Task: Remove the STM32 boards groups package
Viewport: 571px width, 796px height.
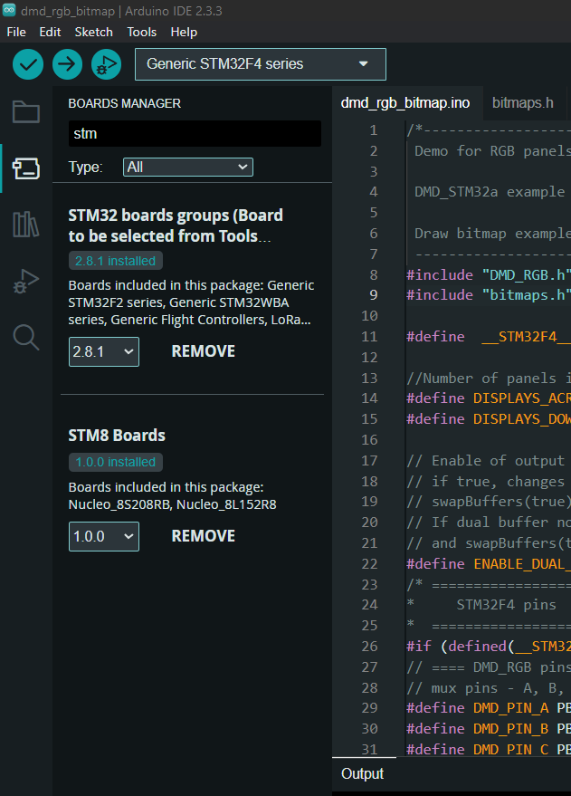Action: (203, 351)
